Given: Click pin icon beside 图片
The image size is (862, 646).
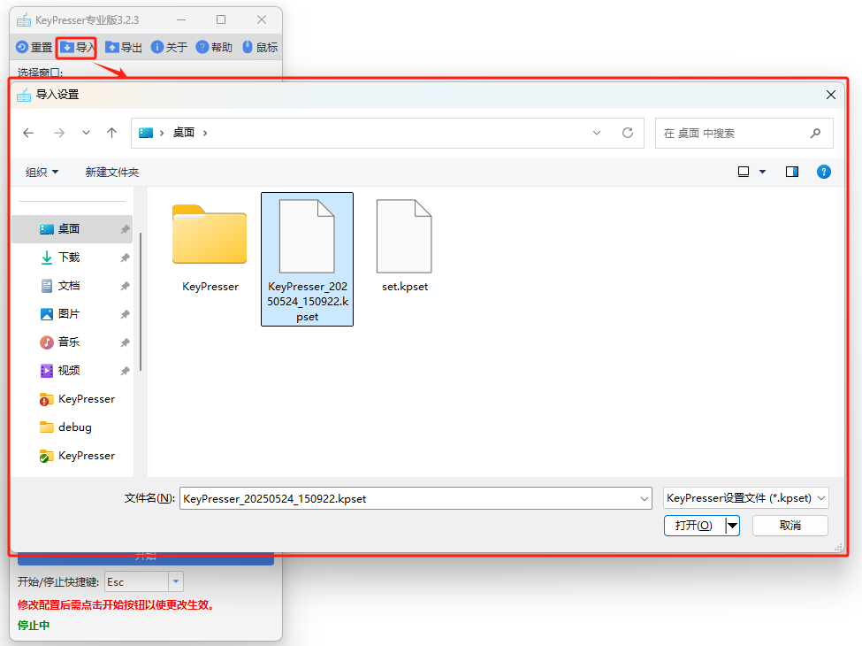Looking at the screenshot, I should click(125, 314).
